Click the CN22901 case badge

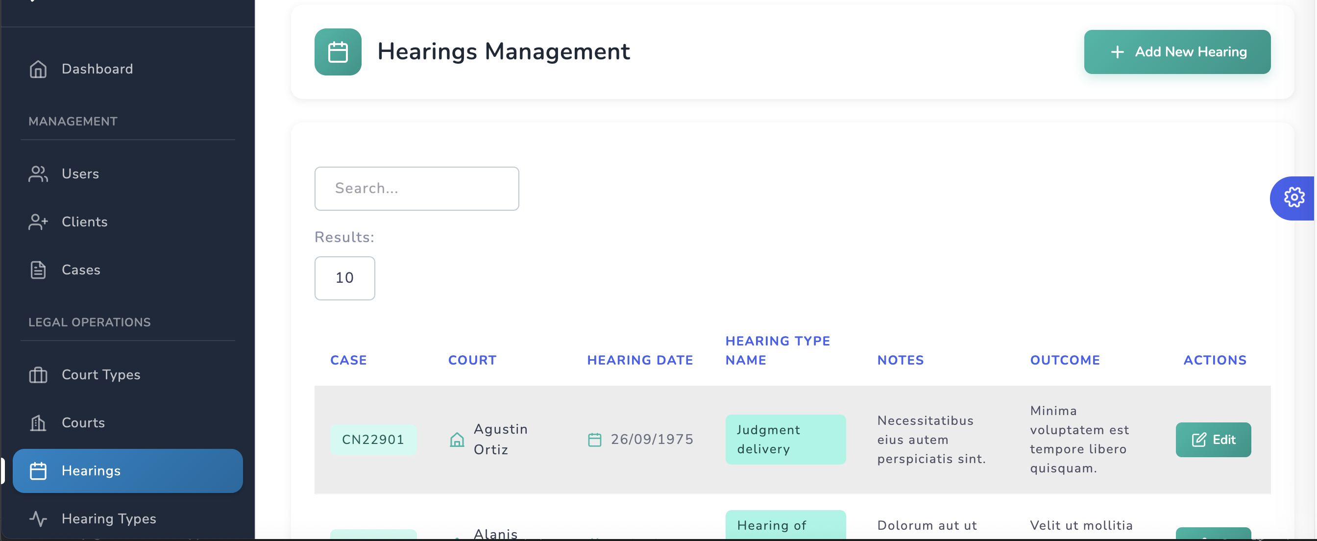pos(373,439)
